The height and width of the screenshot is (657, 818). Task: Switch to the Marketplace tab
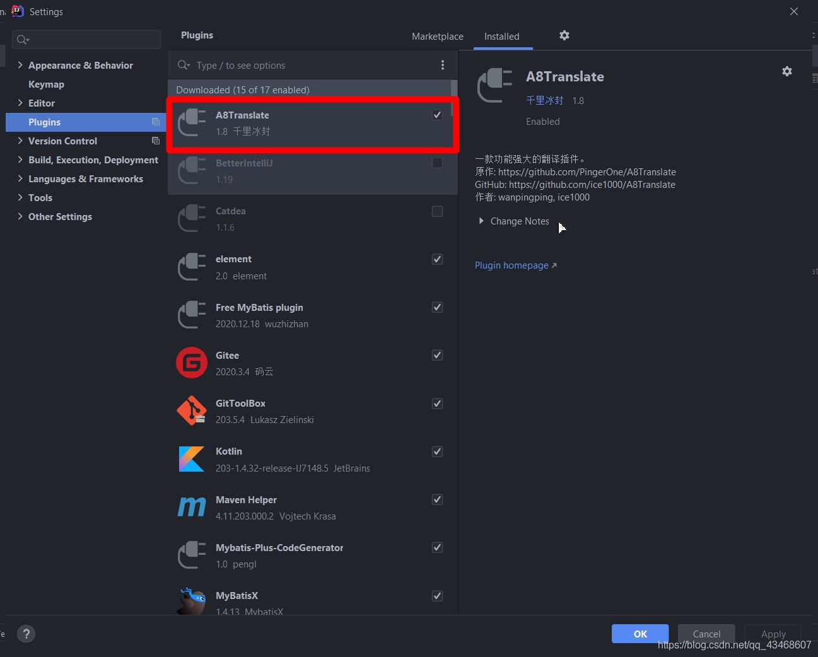[438, 37]
